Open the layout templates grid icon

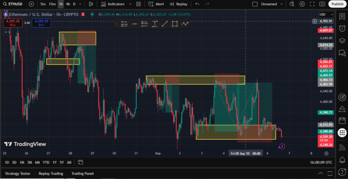click(x=139, y=4)
